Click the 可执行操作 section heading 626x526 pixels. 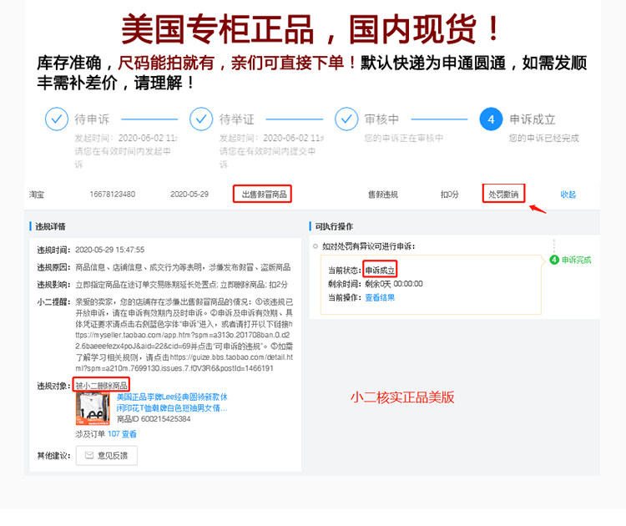pyautogui.click(x=334, y=226)
